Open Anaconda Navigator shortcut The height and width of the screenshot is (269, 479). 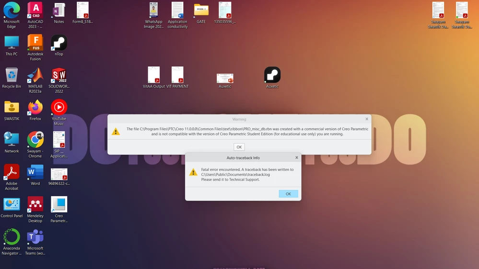click(12, 242)
